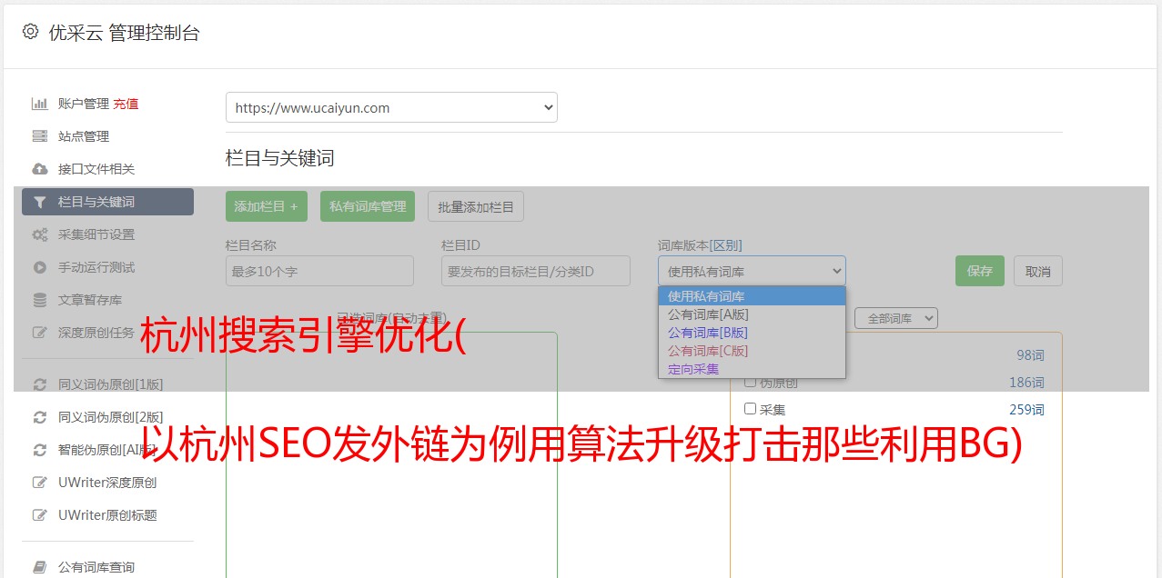Click the 259词 count link

coord(1026,410)
